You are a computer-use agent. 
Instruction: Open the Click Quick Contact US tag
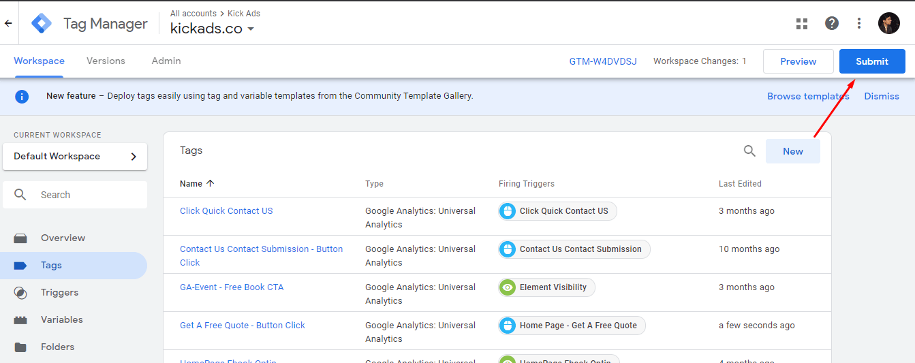pyautogui.click(x=226, y=211)
